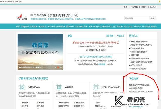
Task: Click 免费查询本人学籍学历信息 text
Action: point(139,85)
